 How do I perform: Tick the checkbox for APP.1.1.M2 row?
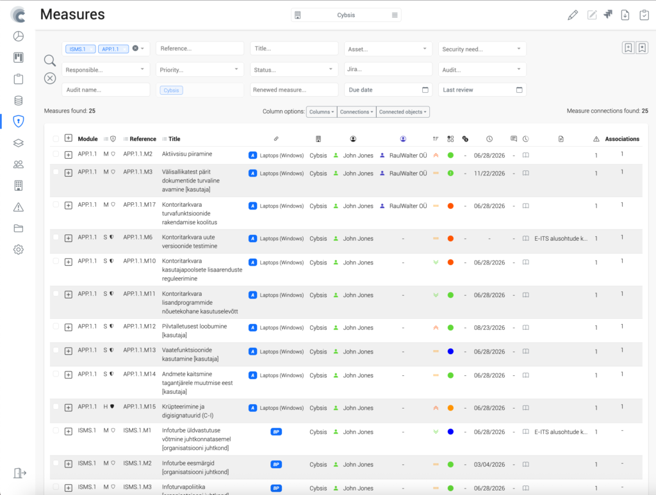click(56, 154)
